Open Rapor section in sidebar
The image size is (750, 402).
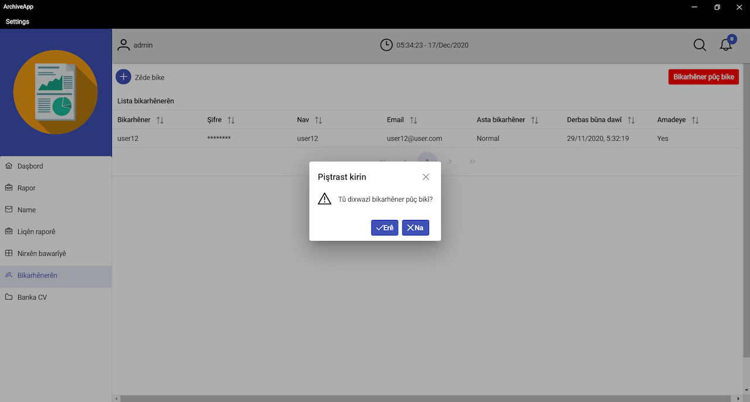[x=26, y=188]
